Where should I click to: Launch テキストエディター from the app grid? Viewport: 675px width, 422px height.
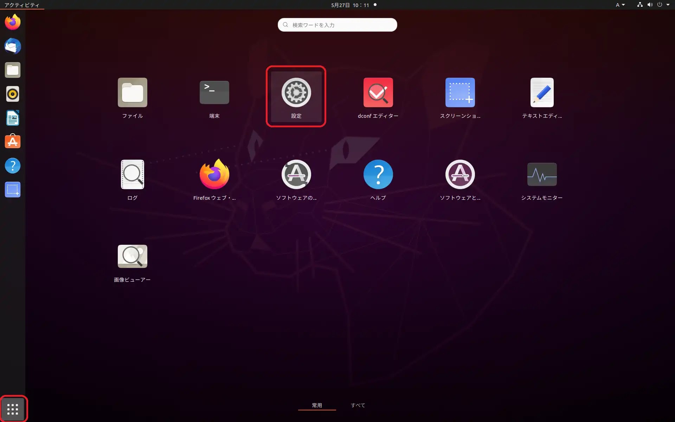[x=542, y=93]
